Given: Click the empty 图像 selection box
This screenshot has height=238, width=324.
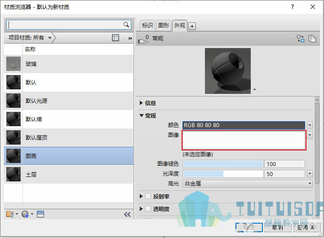Looking at the screenshot, I should click(244, 140).
